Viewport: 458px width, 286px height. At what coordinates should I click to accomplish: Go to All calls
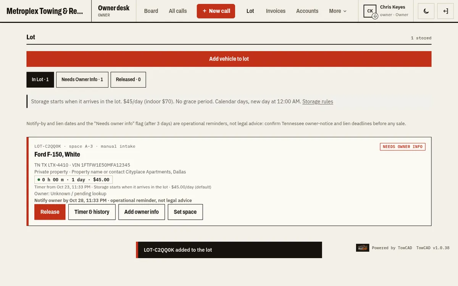[x=178, y=11]
